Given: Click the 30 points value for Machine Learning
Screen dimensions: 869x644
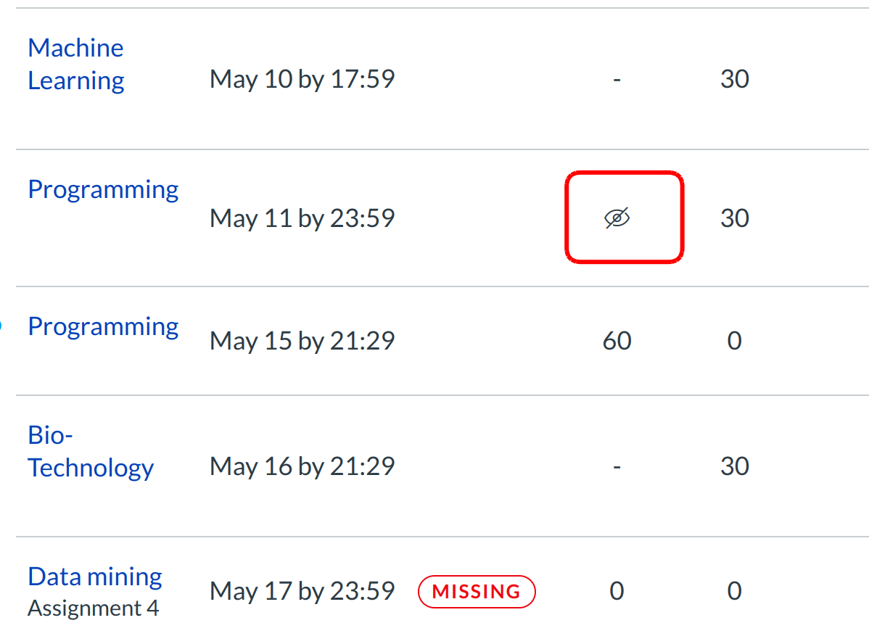Looking at the screenshot, I should pos(734,79).
